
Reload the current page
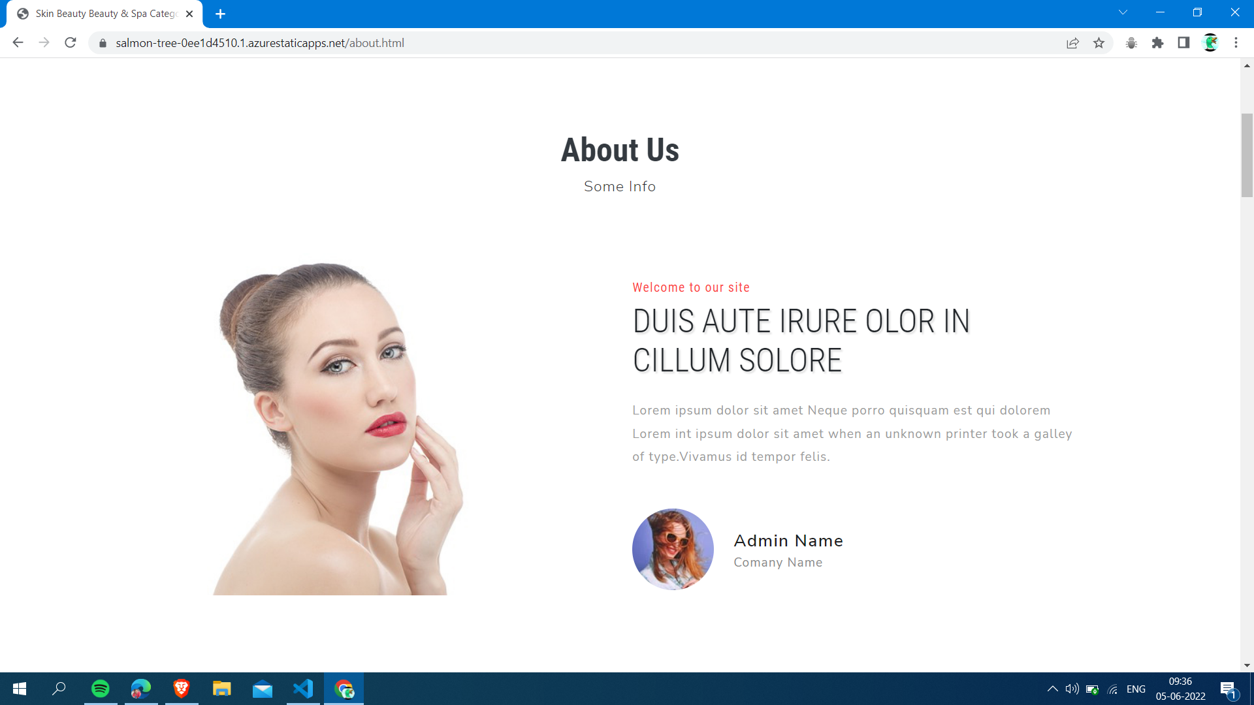click(70, 42)
